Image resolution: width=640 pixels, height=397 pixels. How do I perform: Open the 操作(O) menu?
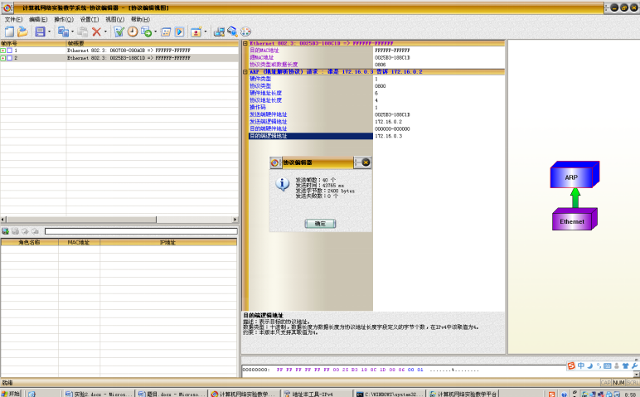64,19
